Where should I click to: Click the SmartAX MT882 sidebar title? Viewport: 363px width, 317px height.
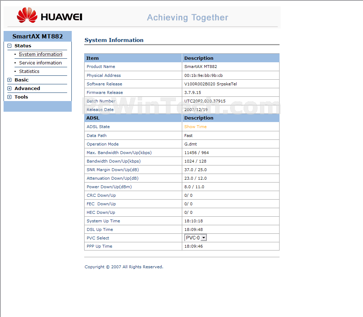(x=38, y=36)
